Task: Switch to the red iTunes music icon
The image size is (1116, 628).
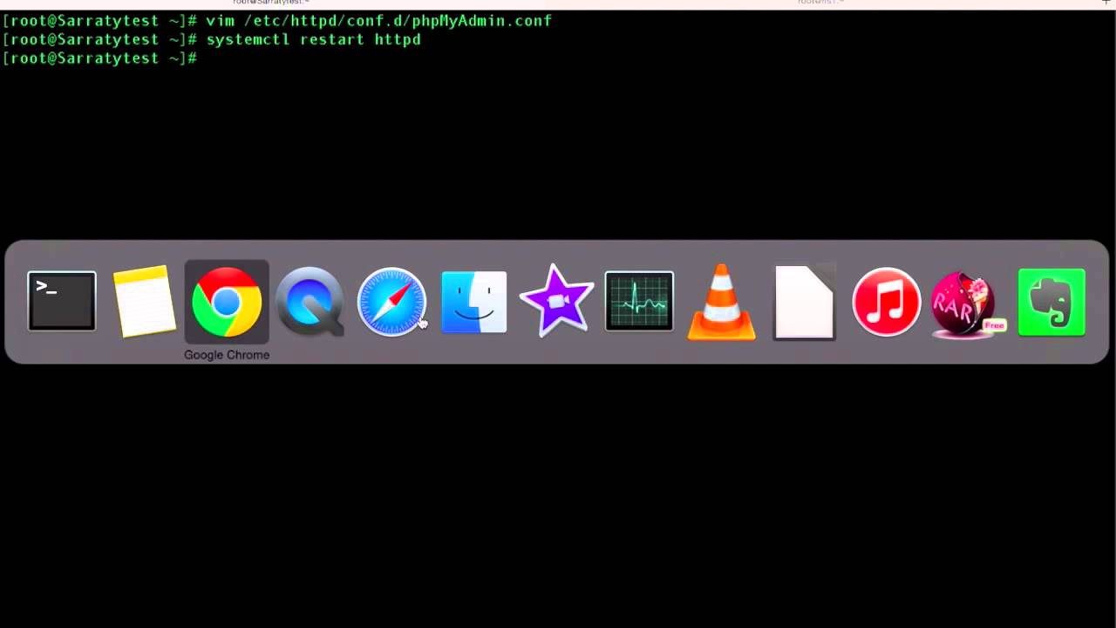Action: click(887, 303)
